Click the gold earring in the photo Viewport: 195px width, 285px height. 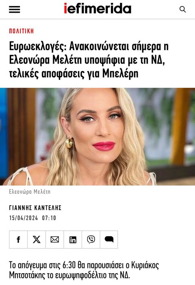pyautogui.click(x=69, y=142)
